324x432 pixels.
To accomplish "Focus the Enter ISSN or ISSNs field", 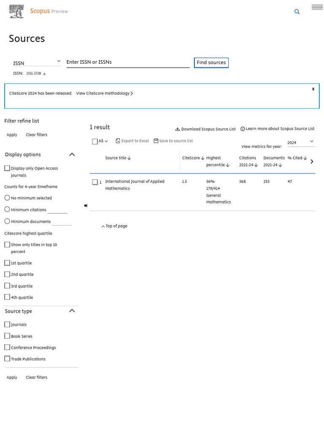I will point(128,62).
